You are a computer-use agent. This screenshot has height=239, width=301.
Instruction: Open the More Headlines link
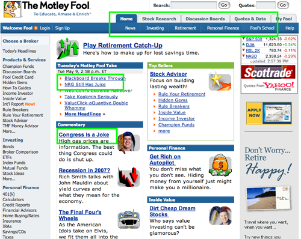(82, 114)
